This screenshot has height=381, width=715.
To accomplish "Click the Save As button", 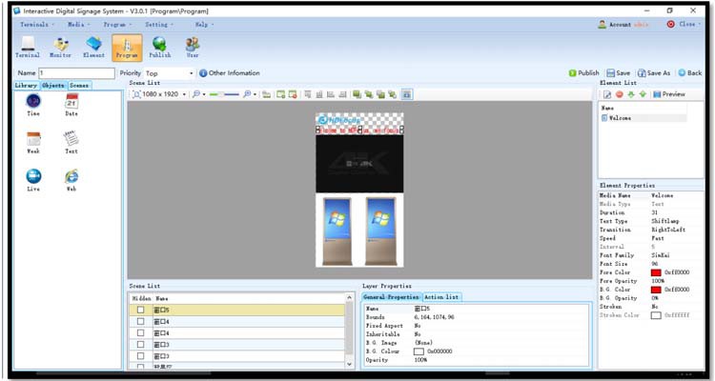I will pos(653,72).
